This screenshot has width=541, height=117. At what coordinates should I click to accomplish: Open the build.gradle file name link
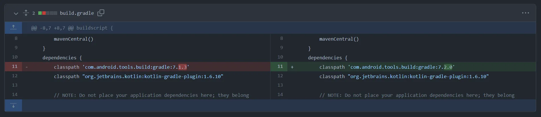tap(77, 13)
